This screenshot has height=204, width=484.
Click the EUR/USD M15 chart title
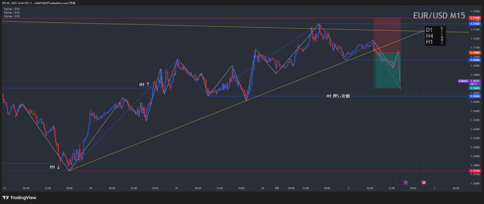[x=439, y=16]
